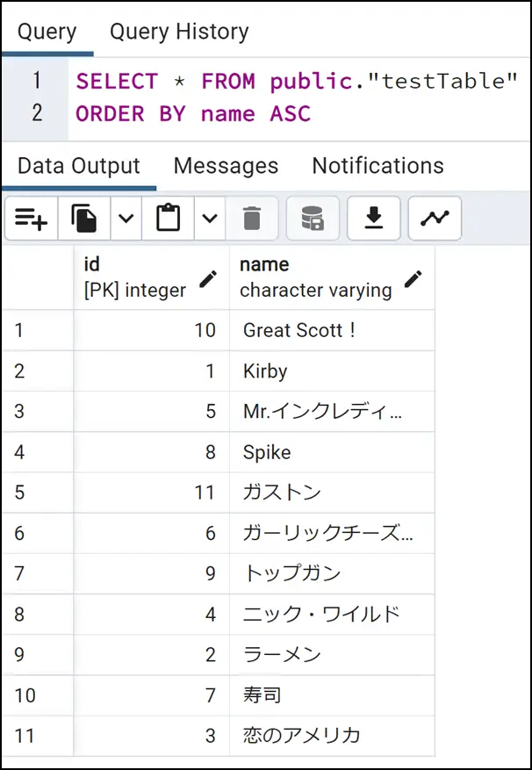Click the pencil icon on name column
The image size is (532, 770).
coord(413,279)
